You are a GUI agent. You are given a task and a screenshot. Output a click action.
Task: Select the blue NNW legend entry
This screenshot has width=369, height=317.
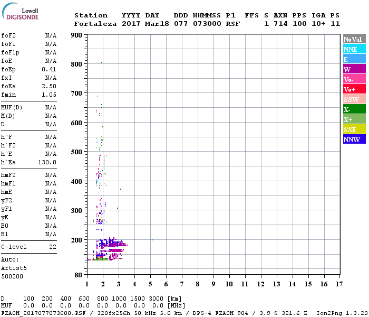tap(354, 139)
